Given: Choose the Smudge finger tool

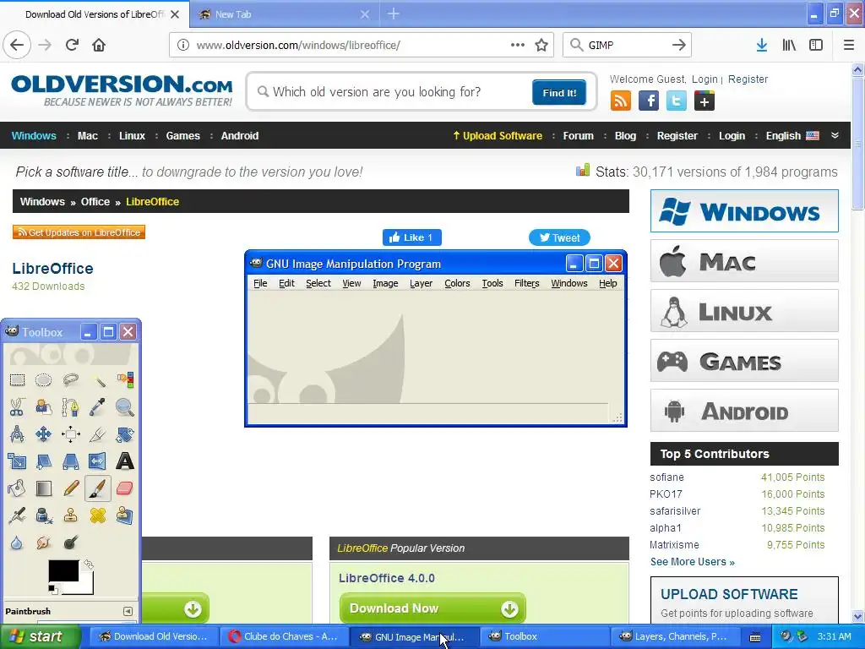Looking at the screenshot, I should coord(44,543).
